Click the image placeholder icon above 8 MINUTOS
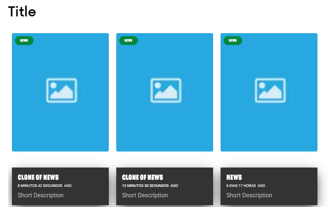Image resolution: width=329 pixels, height=207 pixels. (61, 90)
